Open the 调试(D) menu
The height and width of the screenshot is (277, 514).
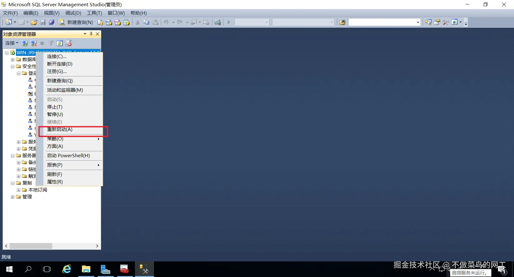73,13
